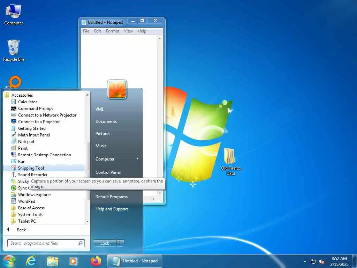Screen dimensions: 357x268
Task: Launch Paint from Start menu
Action: (x=23, y=148)
